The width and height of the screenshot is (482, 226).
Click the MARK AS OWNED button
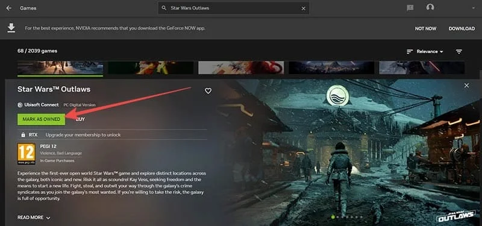point(41,119)
